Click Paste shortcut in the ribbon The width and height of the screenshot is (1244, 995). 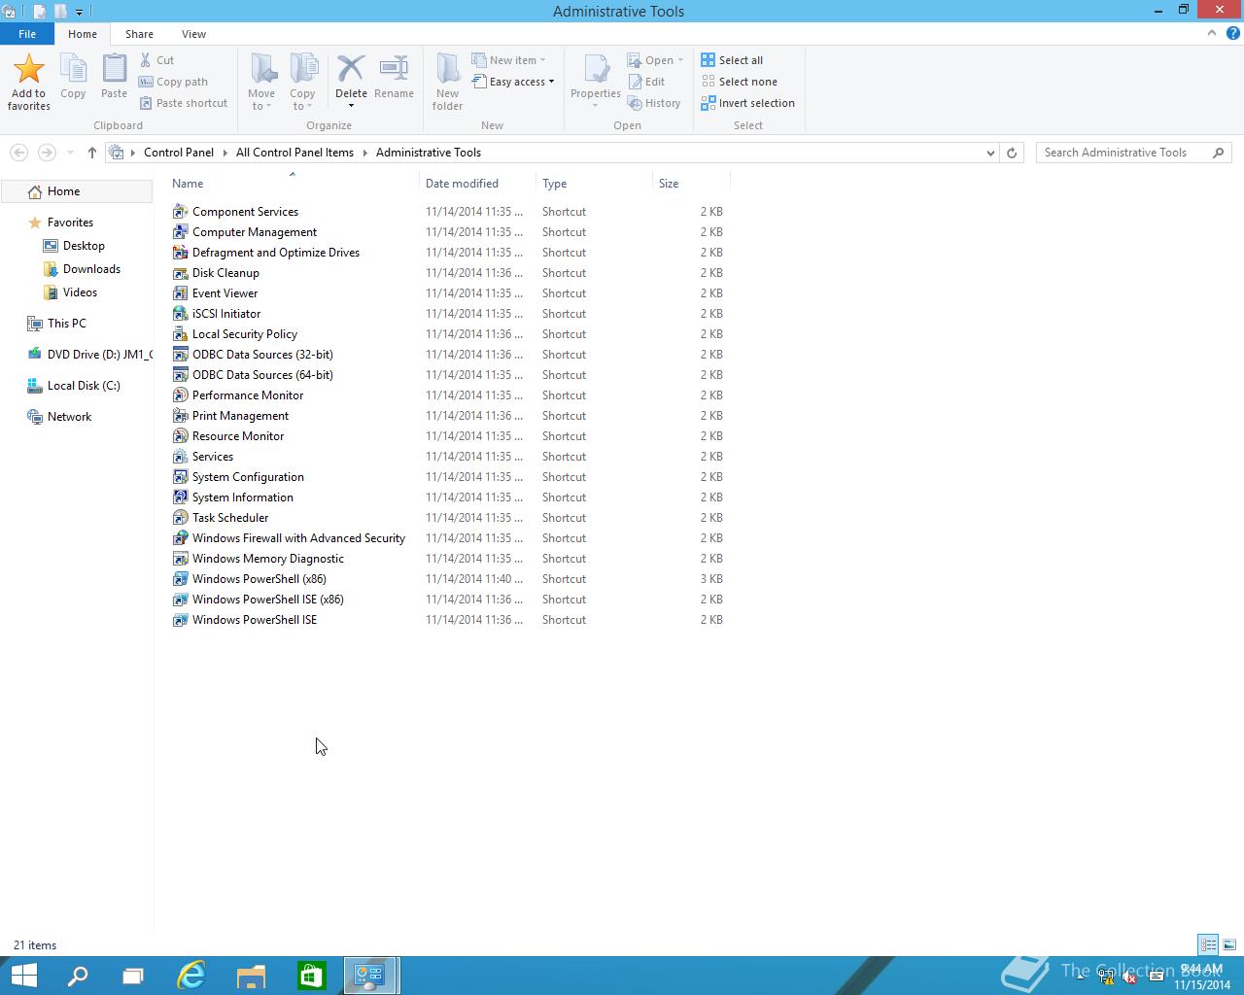click(183, 103)
